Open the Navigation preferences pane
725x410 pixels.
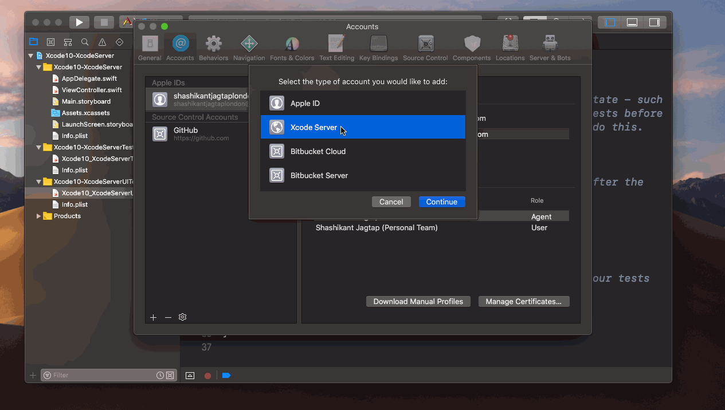coord(249,46)
